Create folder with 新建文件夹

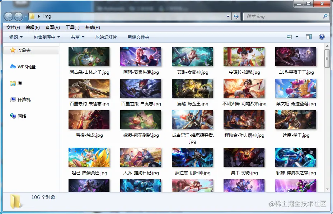tap(139, 37)
